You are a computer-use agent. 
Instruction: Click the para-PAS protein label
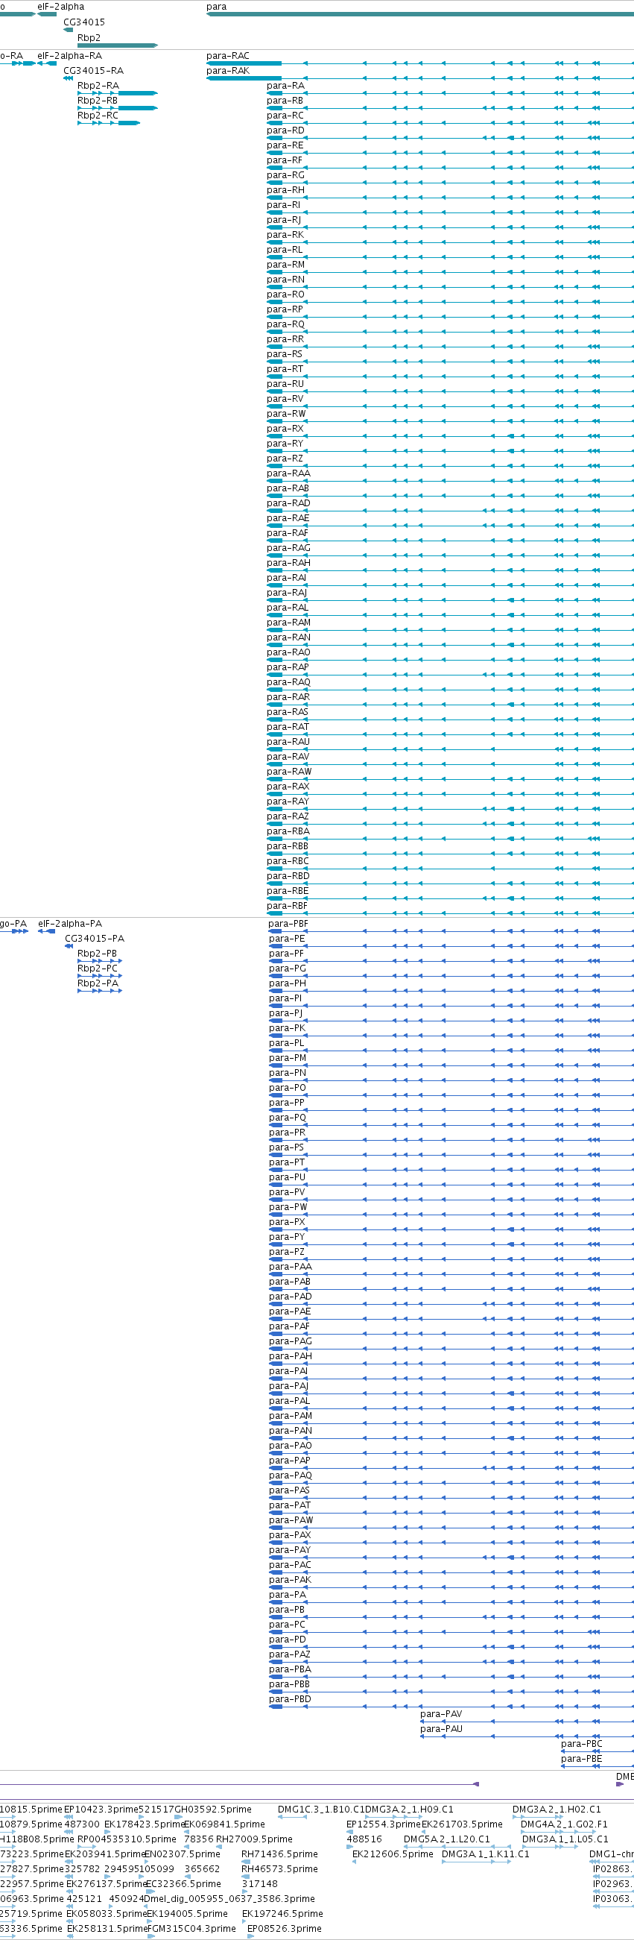pos(289,1490)
